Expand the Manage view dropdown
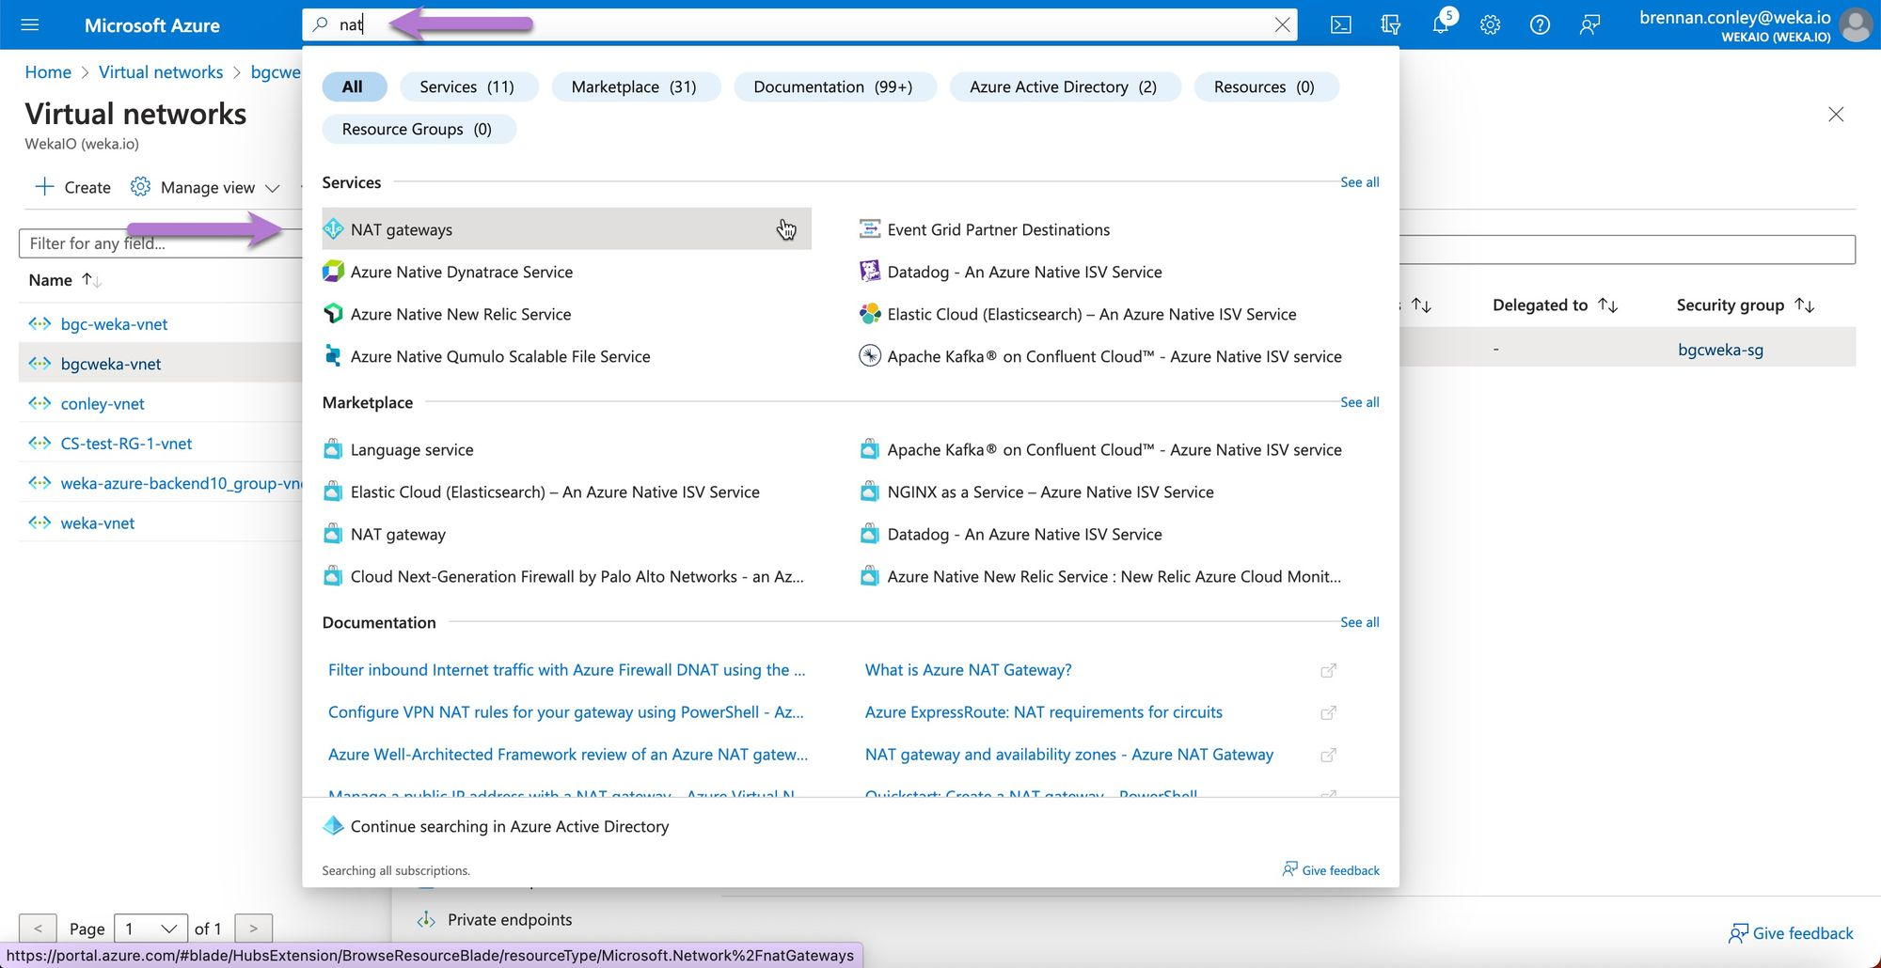Viewport: 1881px width, 968px height. (206, 188)
